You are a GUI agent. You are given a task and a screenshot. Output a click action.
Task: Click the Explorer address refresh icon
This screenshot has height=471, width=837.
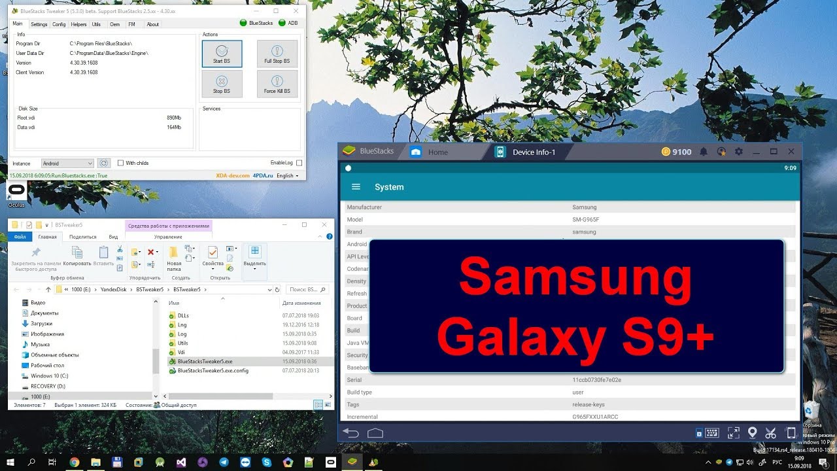(x=277, y=289)
